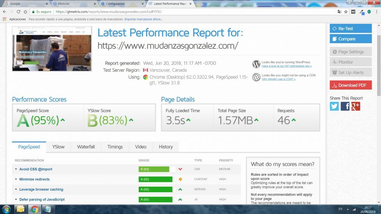Click the green arrow beside the PageSpeed Score
The height and width of the screenshot is (214, 381).
(63, 120)
